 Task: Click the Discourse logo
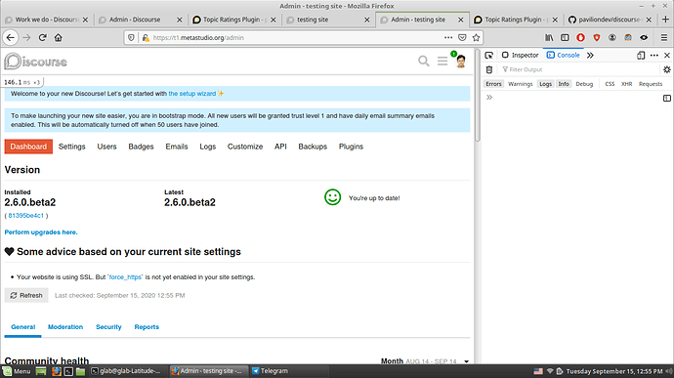(x=36, y=62)
